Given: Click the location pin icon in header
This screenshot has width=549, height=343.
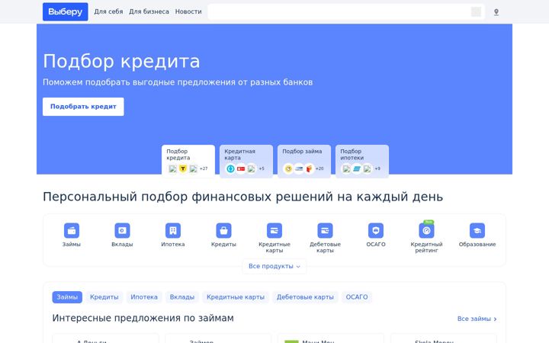Looking at the screenshot, I should (x=496, y=12).
